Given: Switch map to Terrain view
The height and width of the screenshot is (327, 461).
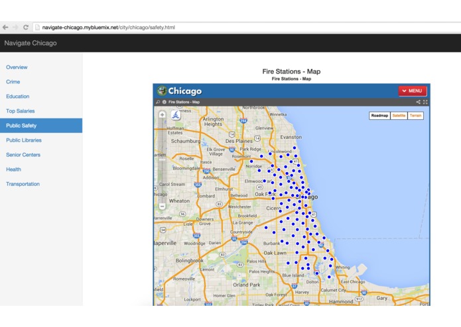Looking at the screenshot, I should click(415, 116).
